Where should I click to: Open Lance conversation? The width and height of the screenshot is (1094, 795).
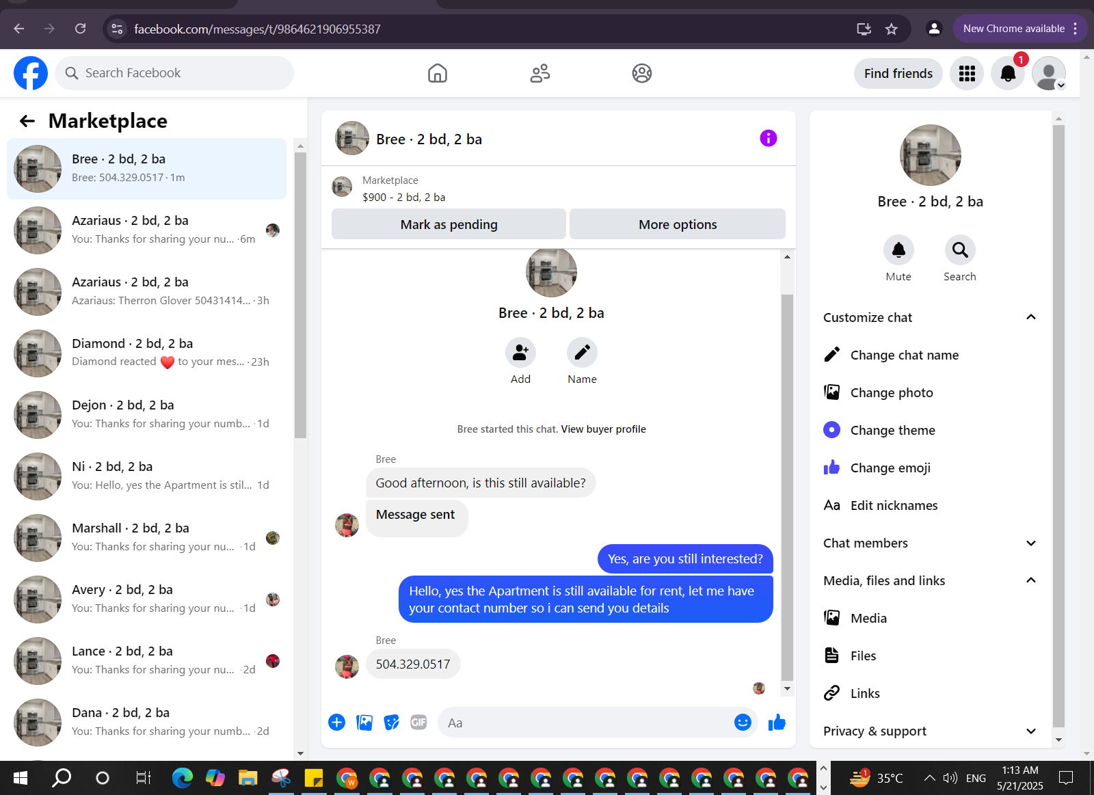click(x=147, y=661)
